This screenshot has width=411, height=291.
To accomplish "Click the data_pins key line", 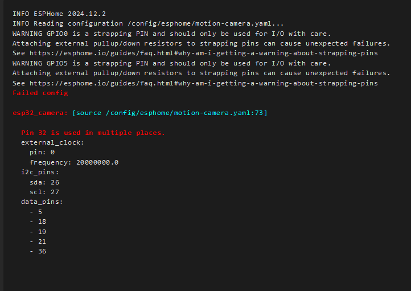I will (x=42, y=202).
